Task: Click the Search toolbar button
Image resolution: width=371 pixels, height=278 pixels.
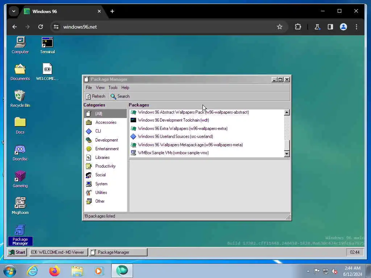Action: [x=120, y=96]
